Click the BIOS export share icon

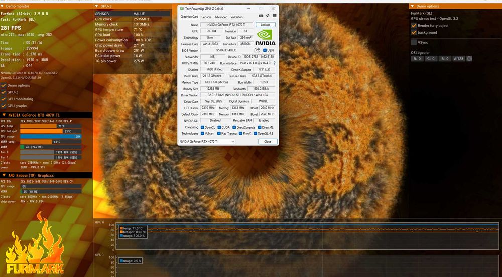pos(257,50)
